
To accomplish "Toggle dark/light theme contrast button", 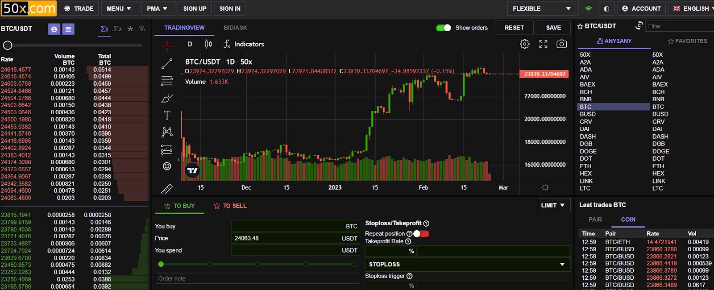I will (x=606, y=8).
